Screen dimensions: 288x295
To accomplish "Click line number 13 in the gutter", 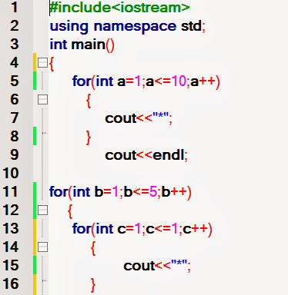I will click(x=11, y=228).
